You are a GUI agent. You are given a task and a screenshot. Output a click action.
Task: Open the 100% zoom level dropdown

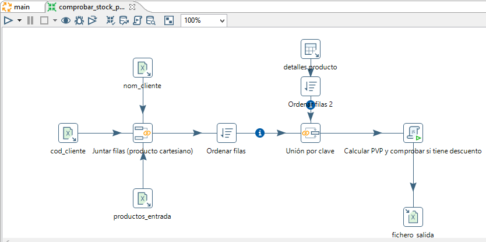pyautogui.click(x=204, y=21)
